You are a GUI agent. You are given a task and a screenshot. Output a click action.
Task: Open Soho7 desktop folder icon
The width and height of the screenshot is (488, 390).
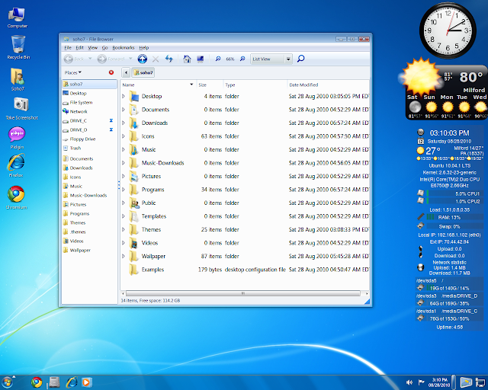18,79
